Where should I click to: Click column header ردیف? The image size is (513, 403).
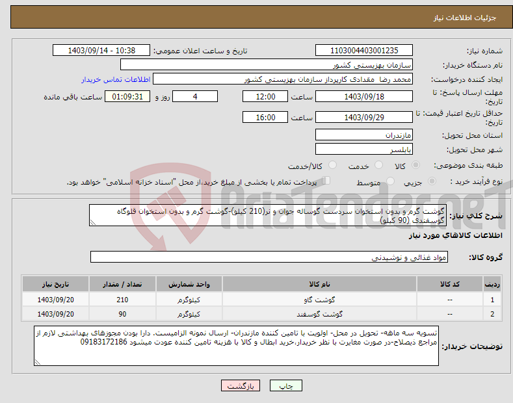pyautogui.click(x=492, y=284)
